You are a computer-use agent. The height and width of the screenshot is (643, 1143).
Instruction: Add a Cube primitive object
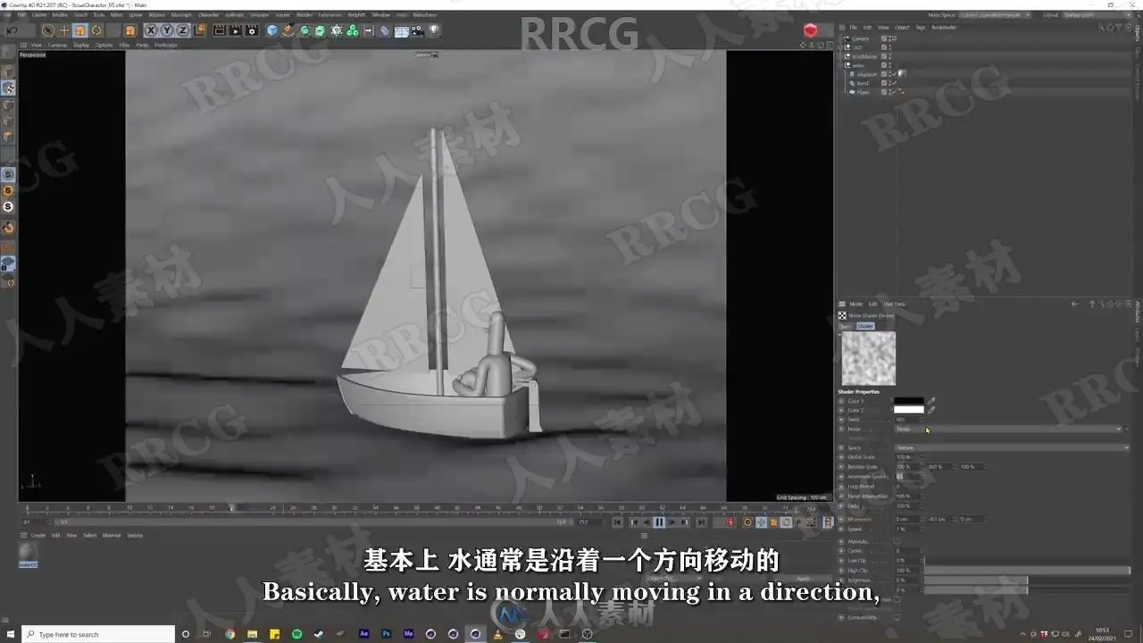[272, 30]
